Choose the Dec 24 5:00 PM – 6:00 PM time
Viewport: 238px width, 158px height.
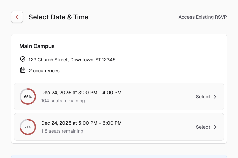click(x=81, y=123)
